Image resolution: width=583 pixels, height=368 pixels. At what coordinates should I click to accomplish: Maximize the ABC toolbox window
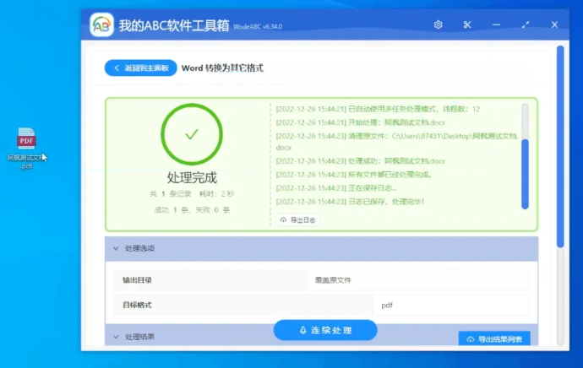click(526, 24)
